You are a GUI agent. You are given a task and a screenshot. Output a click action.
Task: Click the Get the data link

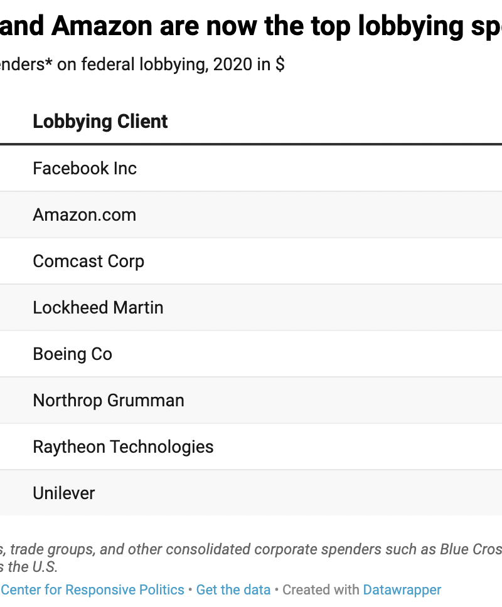233,590
